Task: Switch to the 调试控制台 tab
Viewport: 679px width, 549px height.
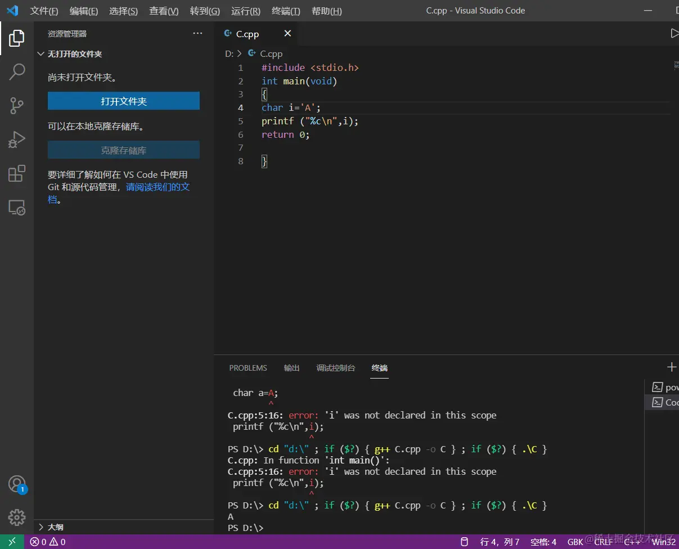Action: coord(336,368)
